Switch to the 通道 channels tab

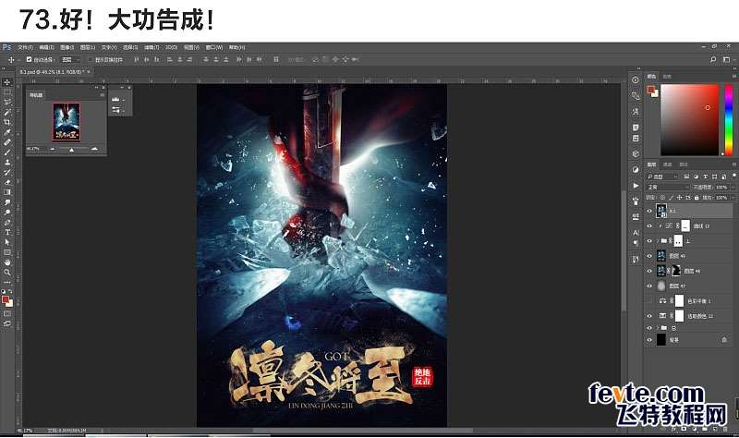667,164
